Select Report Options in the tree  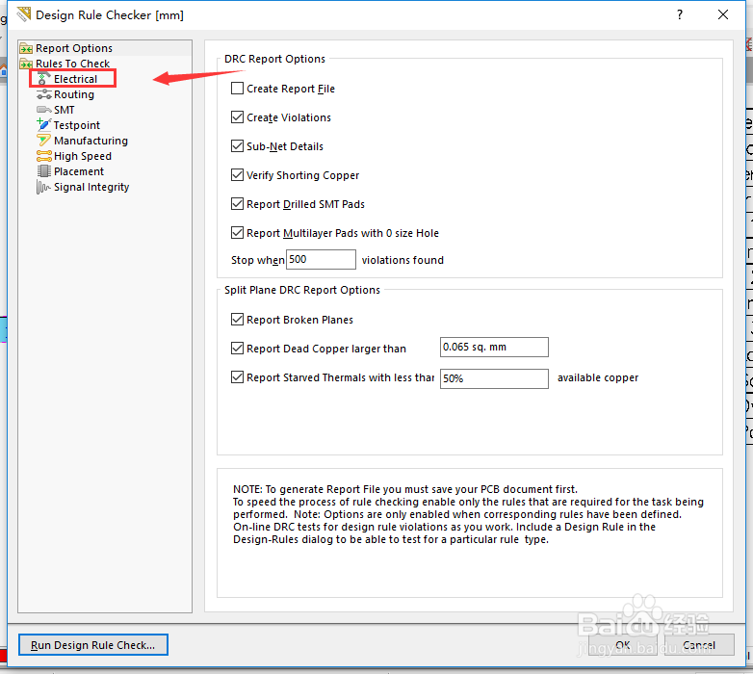coord(74,48)
